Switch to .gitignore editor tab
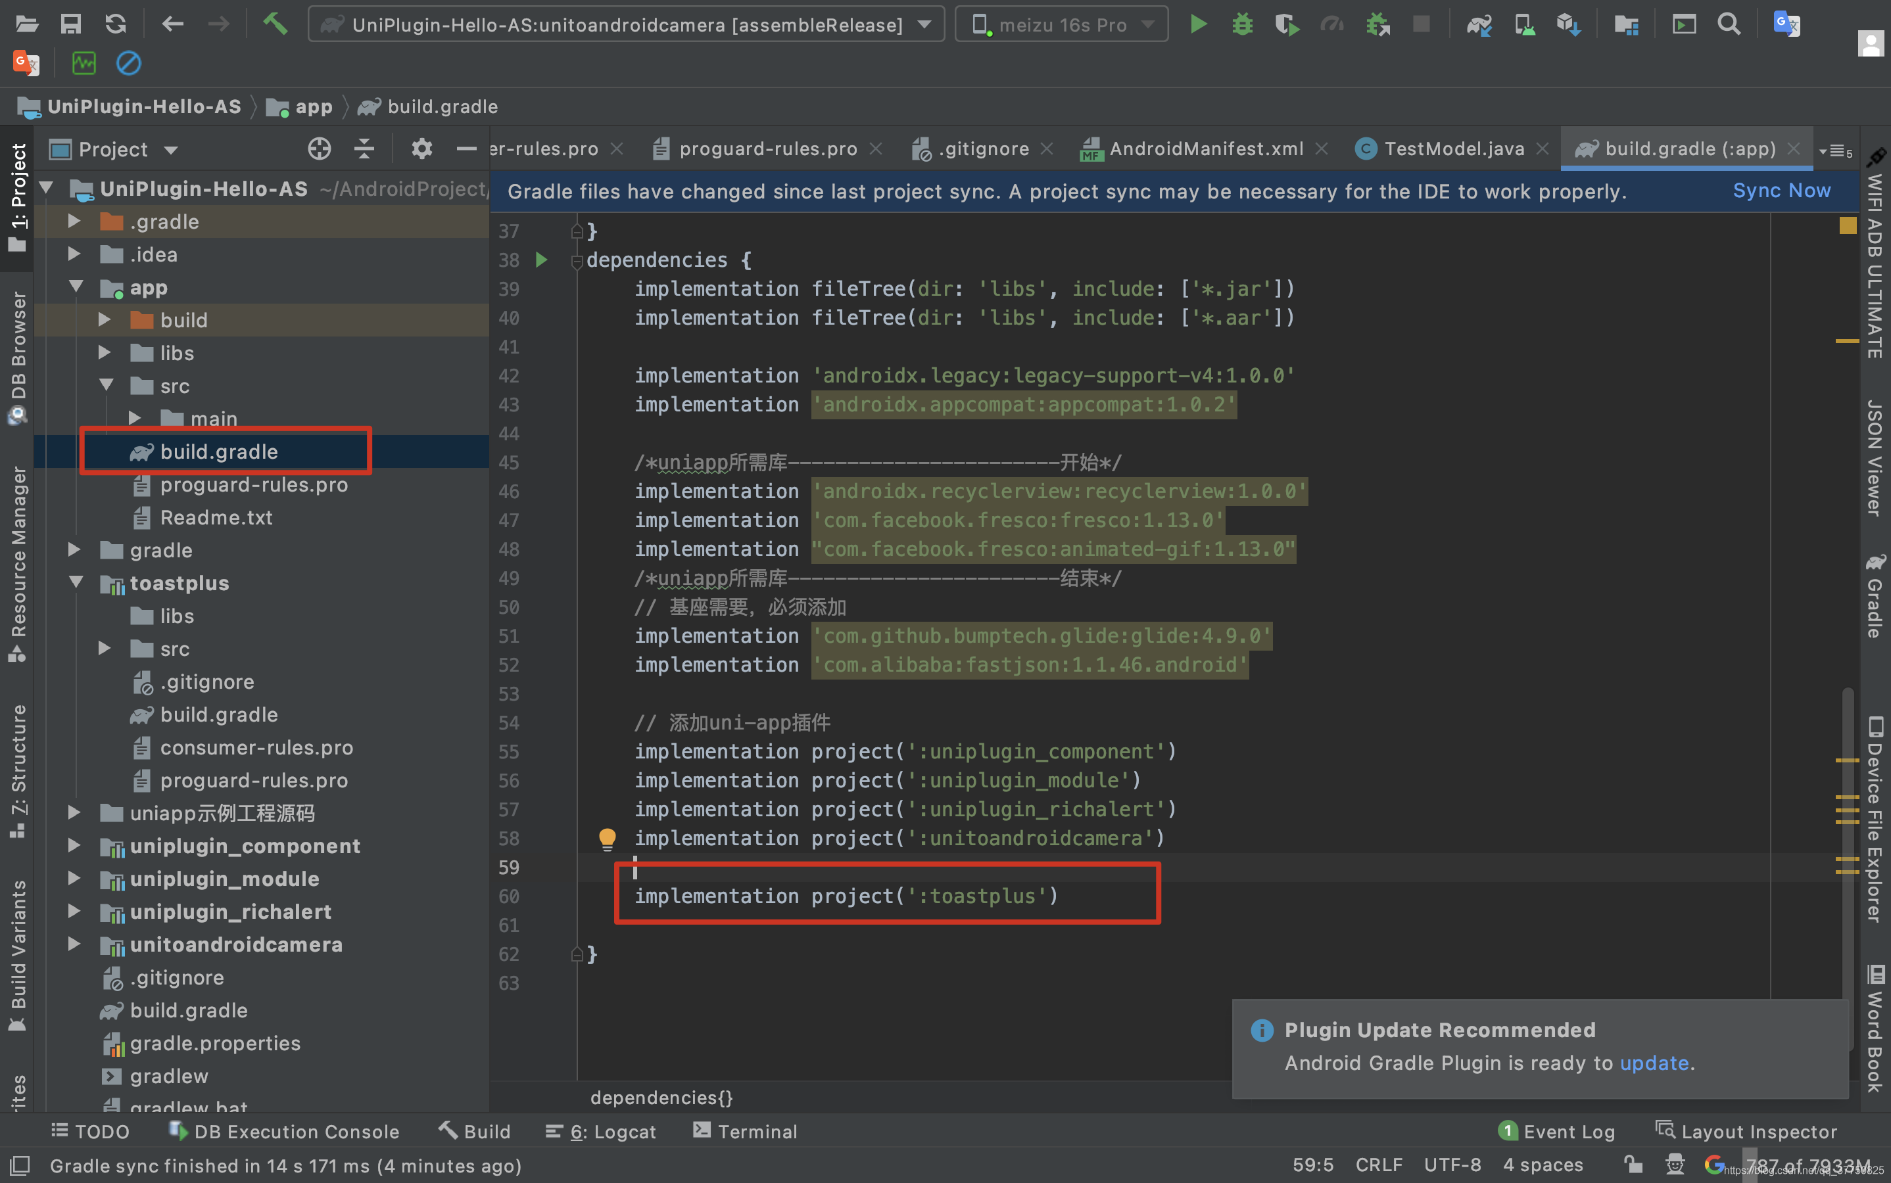 (x=984, y=149)
